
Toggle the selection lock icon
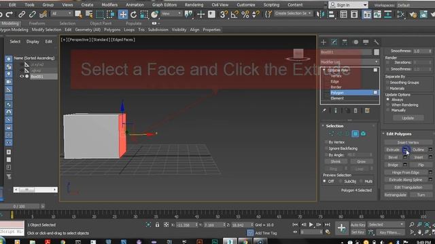click(x=157, y=224)
